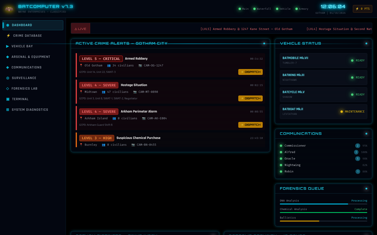Click the Chemical Analysis progress bar
377x235 pixels.
coord(323,212)
